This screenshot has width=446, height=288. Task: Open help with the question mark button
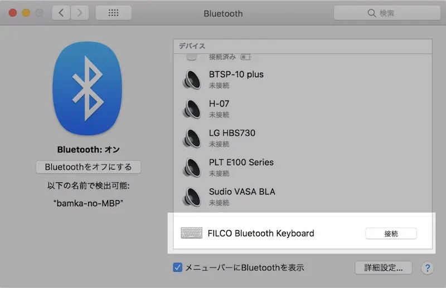[x=427, y=268]
